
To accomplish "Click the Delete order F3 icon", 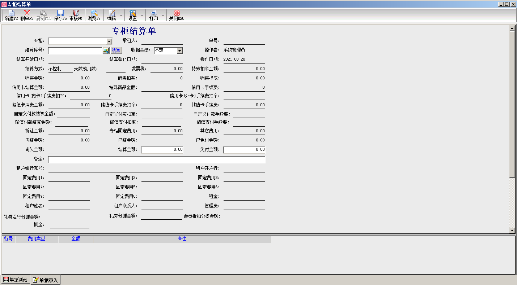I will 27,15.
